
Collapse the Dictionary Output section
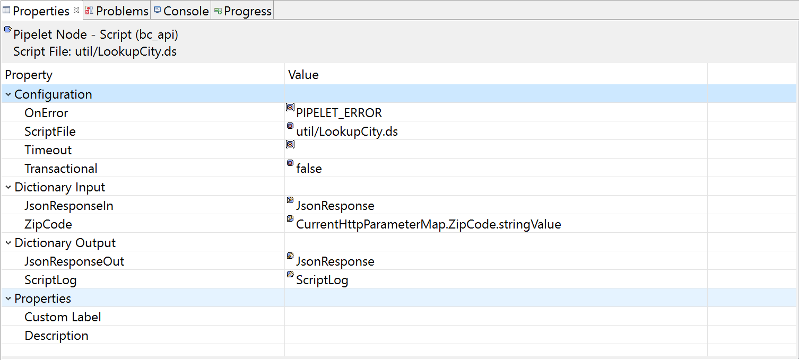(7, 242)
